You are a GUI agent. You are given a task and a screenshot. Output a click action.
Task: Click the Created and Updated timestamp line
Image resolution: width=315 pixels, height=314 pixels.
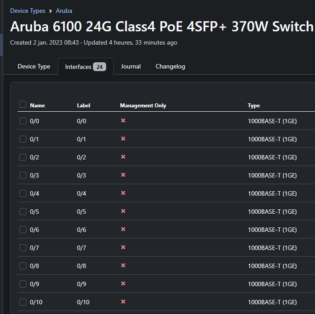pyautogui.click(x=93, y=43)
